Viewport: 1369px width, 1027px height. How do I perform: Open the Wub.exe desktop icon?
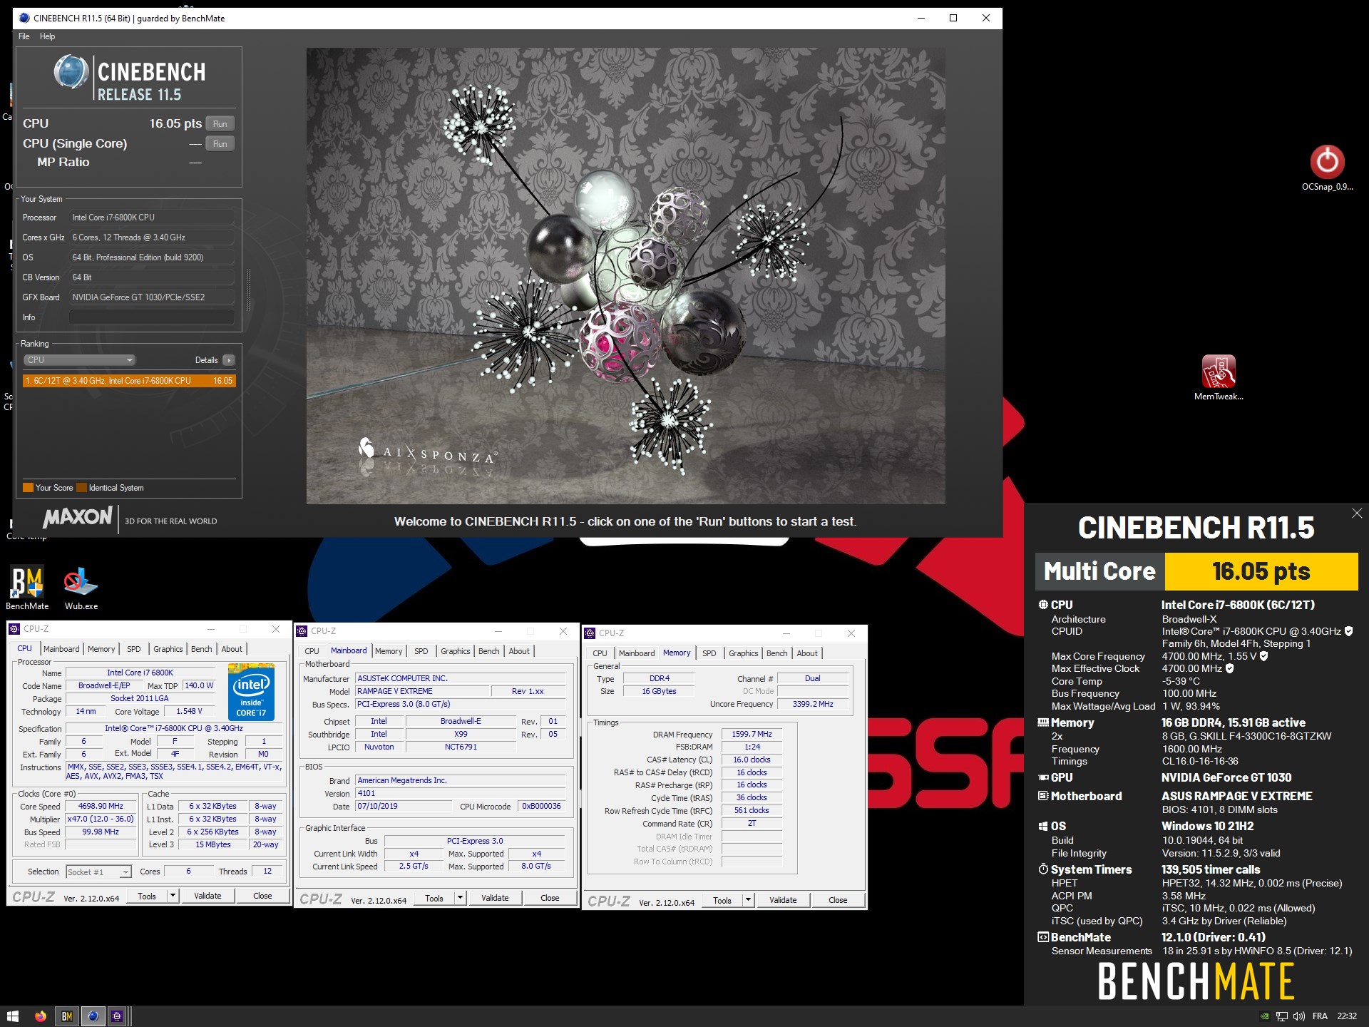tap(81, 588)
